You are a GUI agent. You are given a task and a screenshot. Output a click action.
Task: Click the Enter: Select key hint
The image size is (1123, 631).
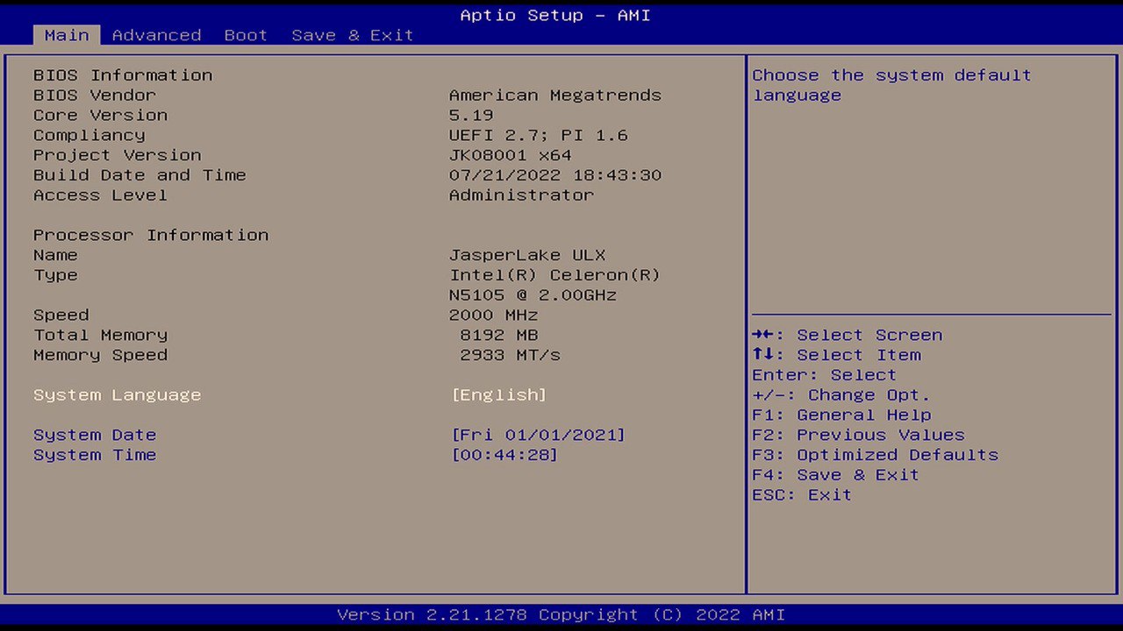click(825, 375)
